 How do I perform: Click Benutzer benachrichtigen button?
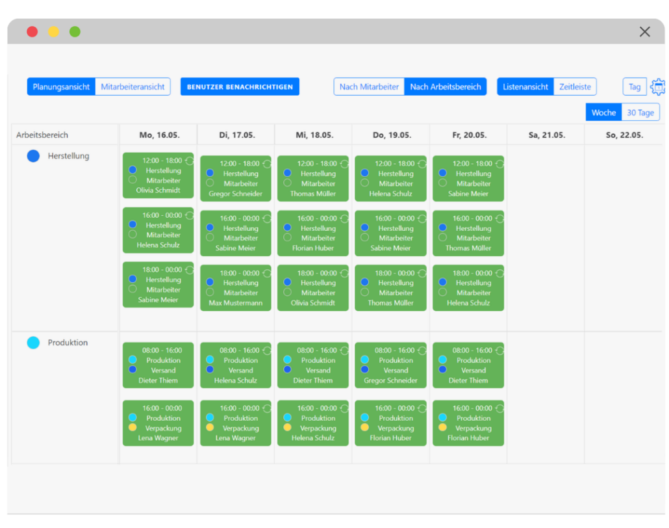(x=240, y=86)
